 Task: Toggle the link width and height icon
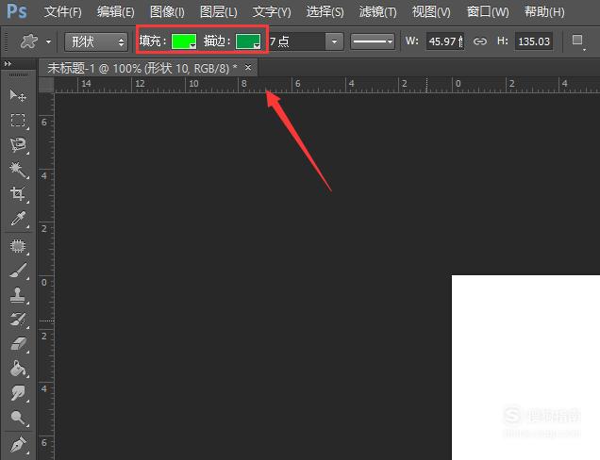point(480,41)
